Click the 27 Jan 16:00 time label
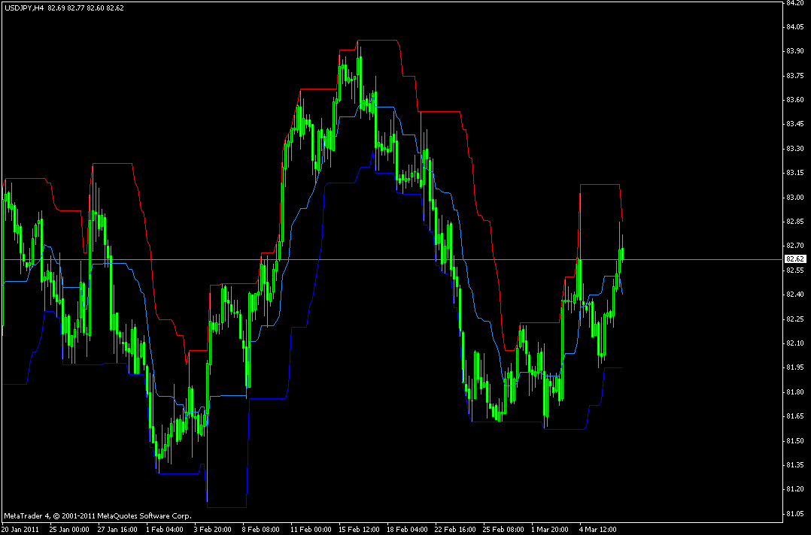Screen dimensions: 811x535 tap(117, 530)
